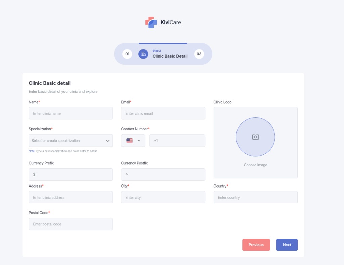Viewport: 344px width, 265px height.
Task: Expand the specialization chevron arrow
Action: coord(107,141)
